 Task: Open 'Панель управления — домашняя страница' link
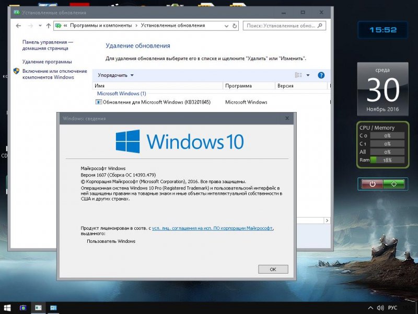[48, 45]
